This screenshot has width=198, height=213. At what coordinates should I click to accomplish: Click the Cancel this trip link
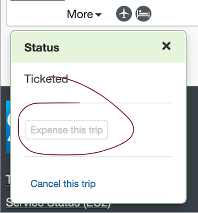pos(63,184)
